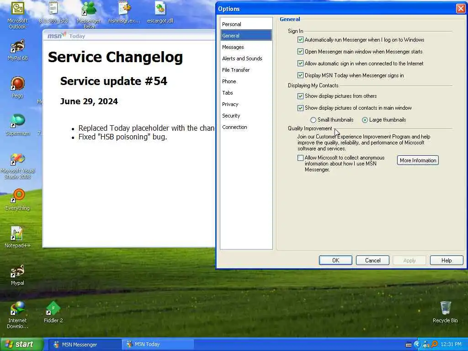Uncheck Open Messenger main window when starts

[301, 52]
